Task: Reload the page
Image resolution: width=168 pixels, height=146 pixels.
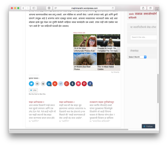Action: [x=113, y=8]
